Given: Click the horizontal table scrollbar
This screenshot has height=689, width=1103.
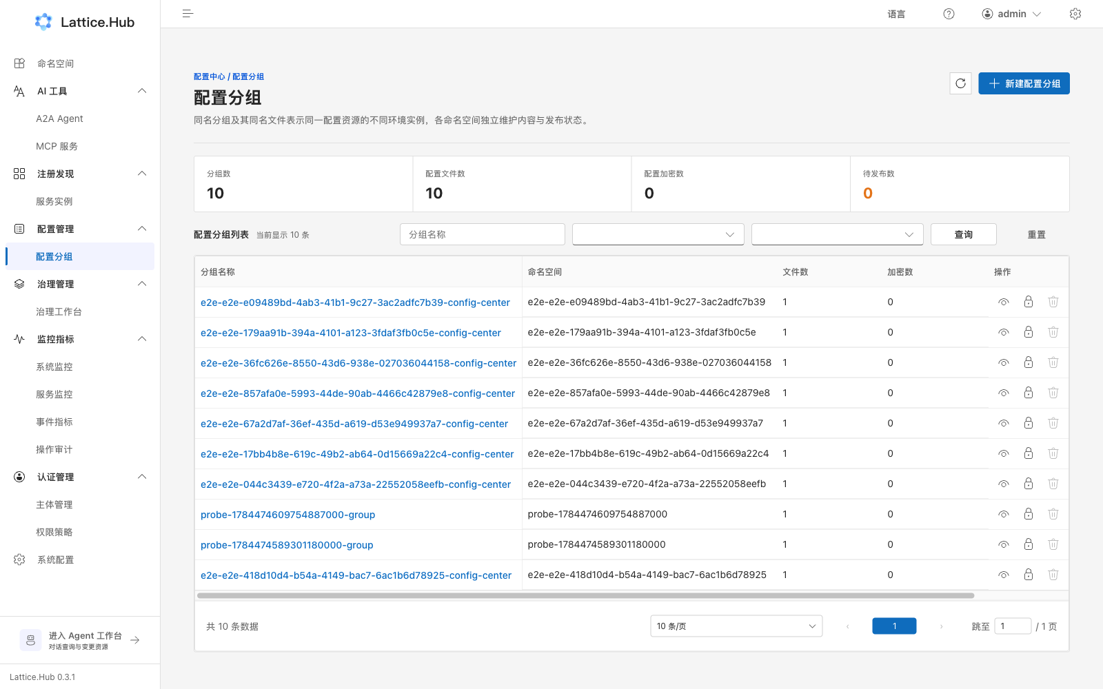Looking at the screenshot, I should tap(585, 595).
